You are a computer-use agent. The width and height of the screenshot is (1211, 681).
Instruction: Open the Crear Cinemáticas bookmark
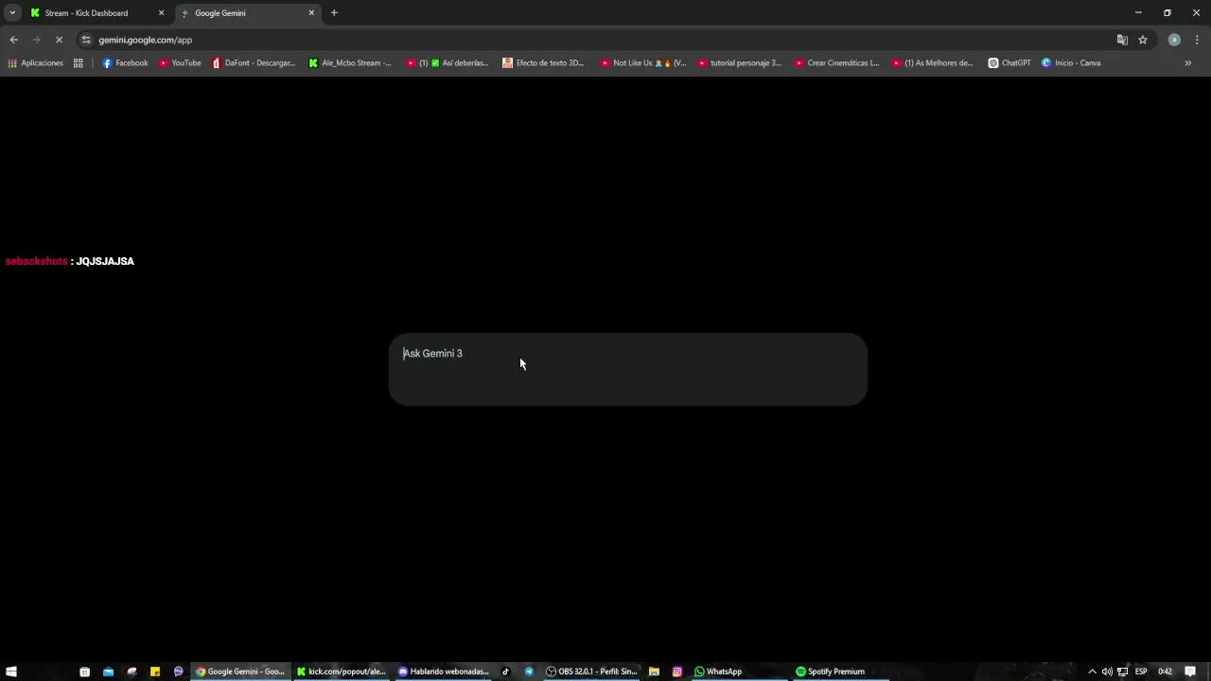tap(837, 63)
